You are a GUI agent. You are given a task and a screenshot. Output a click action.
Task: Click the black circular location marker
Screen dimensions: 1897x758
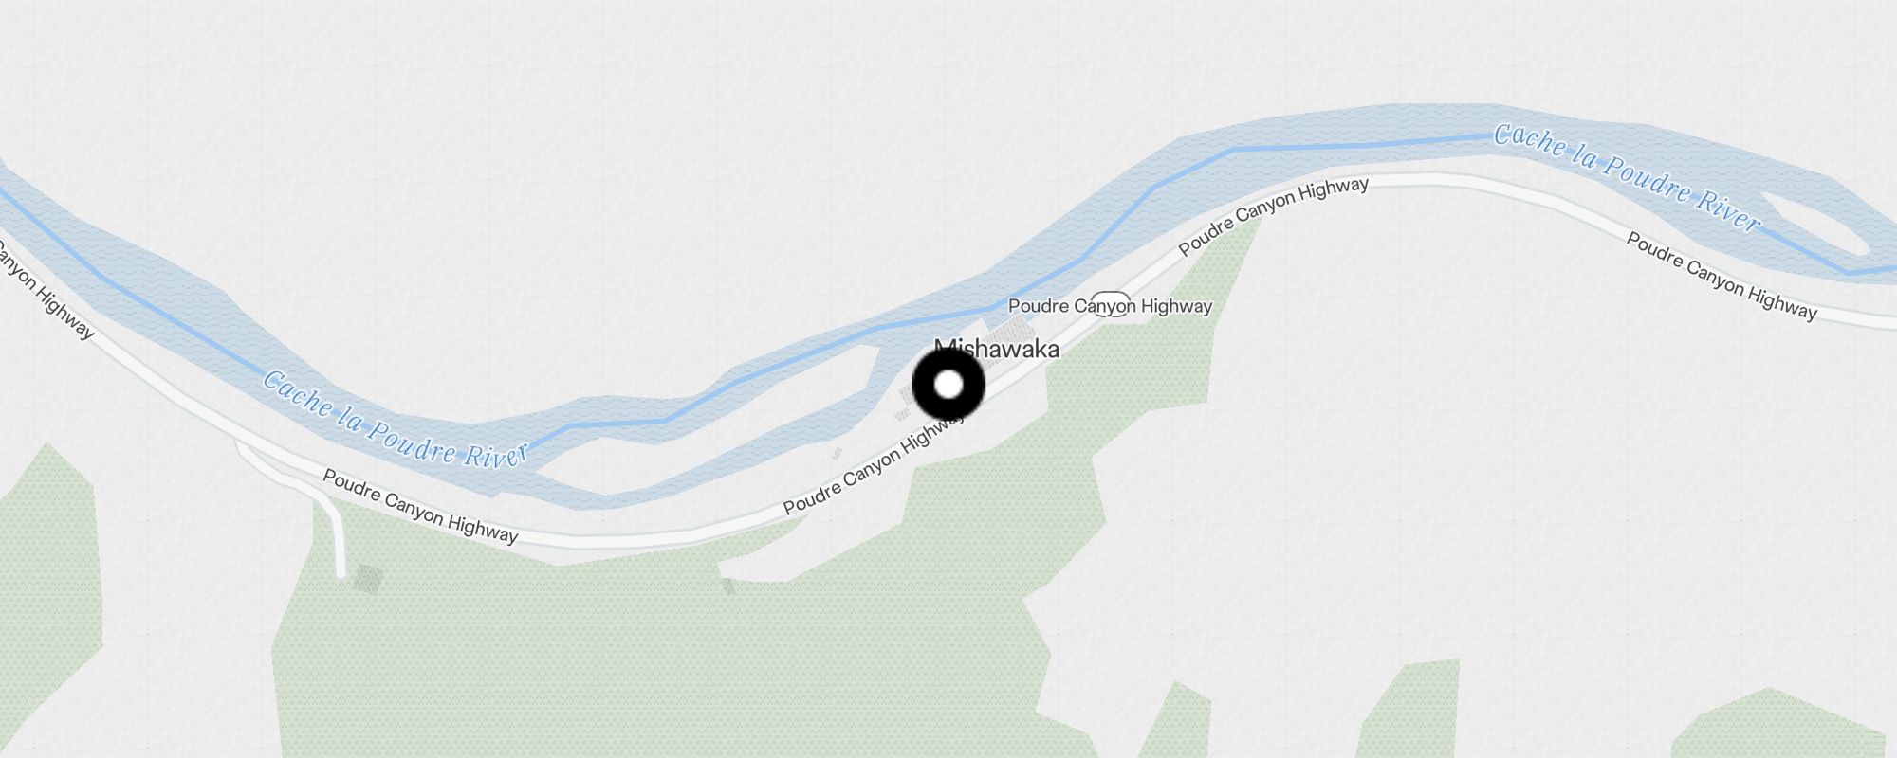(x=948, y=385)
